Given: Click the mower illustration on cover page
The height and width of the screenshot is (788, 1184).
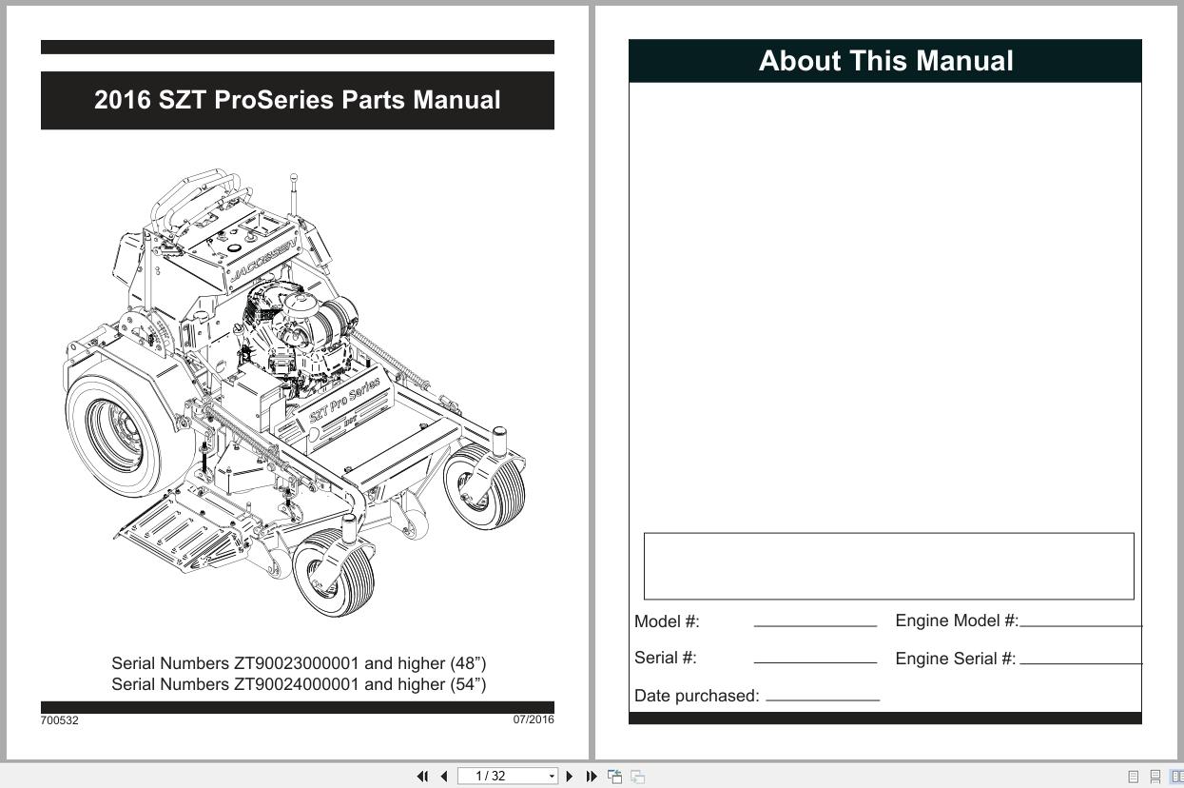Looking at the screenshot, I should tap(295, 393).
